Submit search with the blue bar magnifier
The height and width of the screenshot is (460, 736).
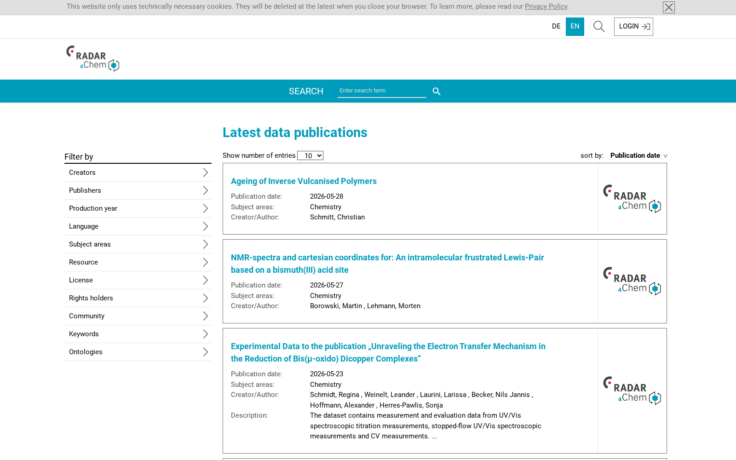pyautogui.click(x=437, y=92)
